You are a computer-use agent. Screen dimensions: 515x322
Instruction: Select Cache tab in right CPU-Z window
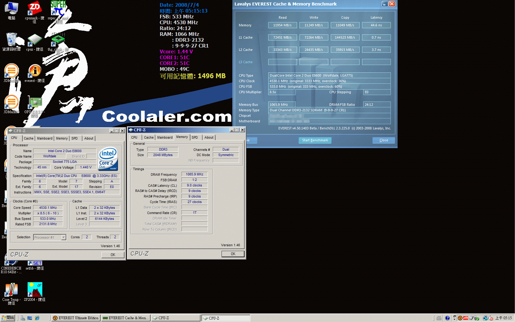click(x=149, y=137)
